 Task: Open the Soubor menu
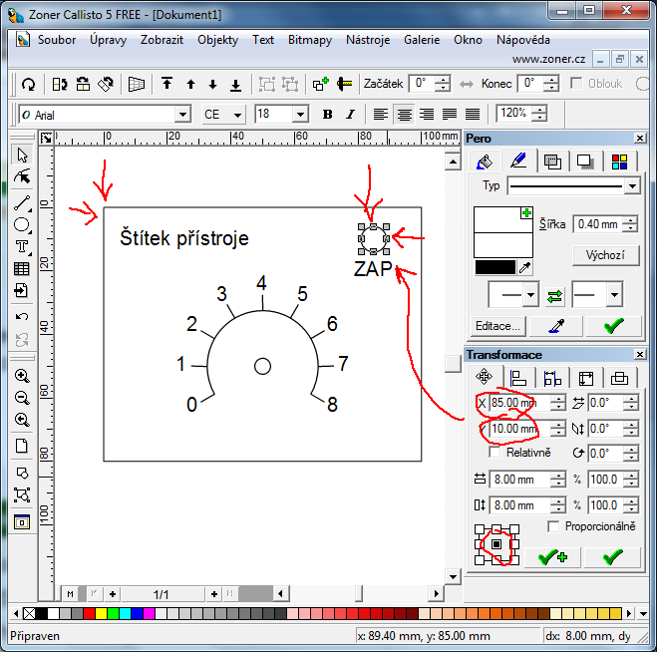point(57,40)
